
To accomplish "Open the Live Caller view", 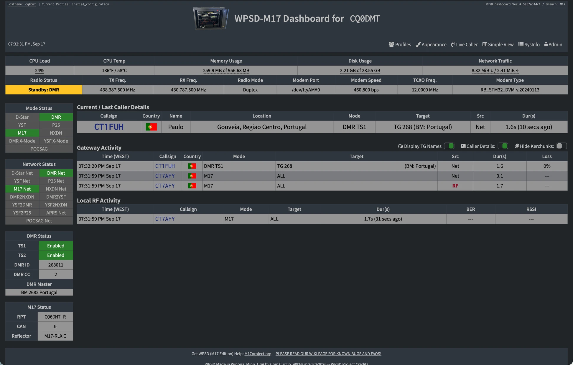I will tap(464, 44).
